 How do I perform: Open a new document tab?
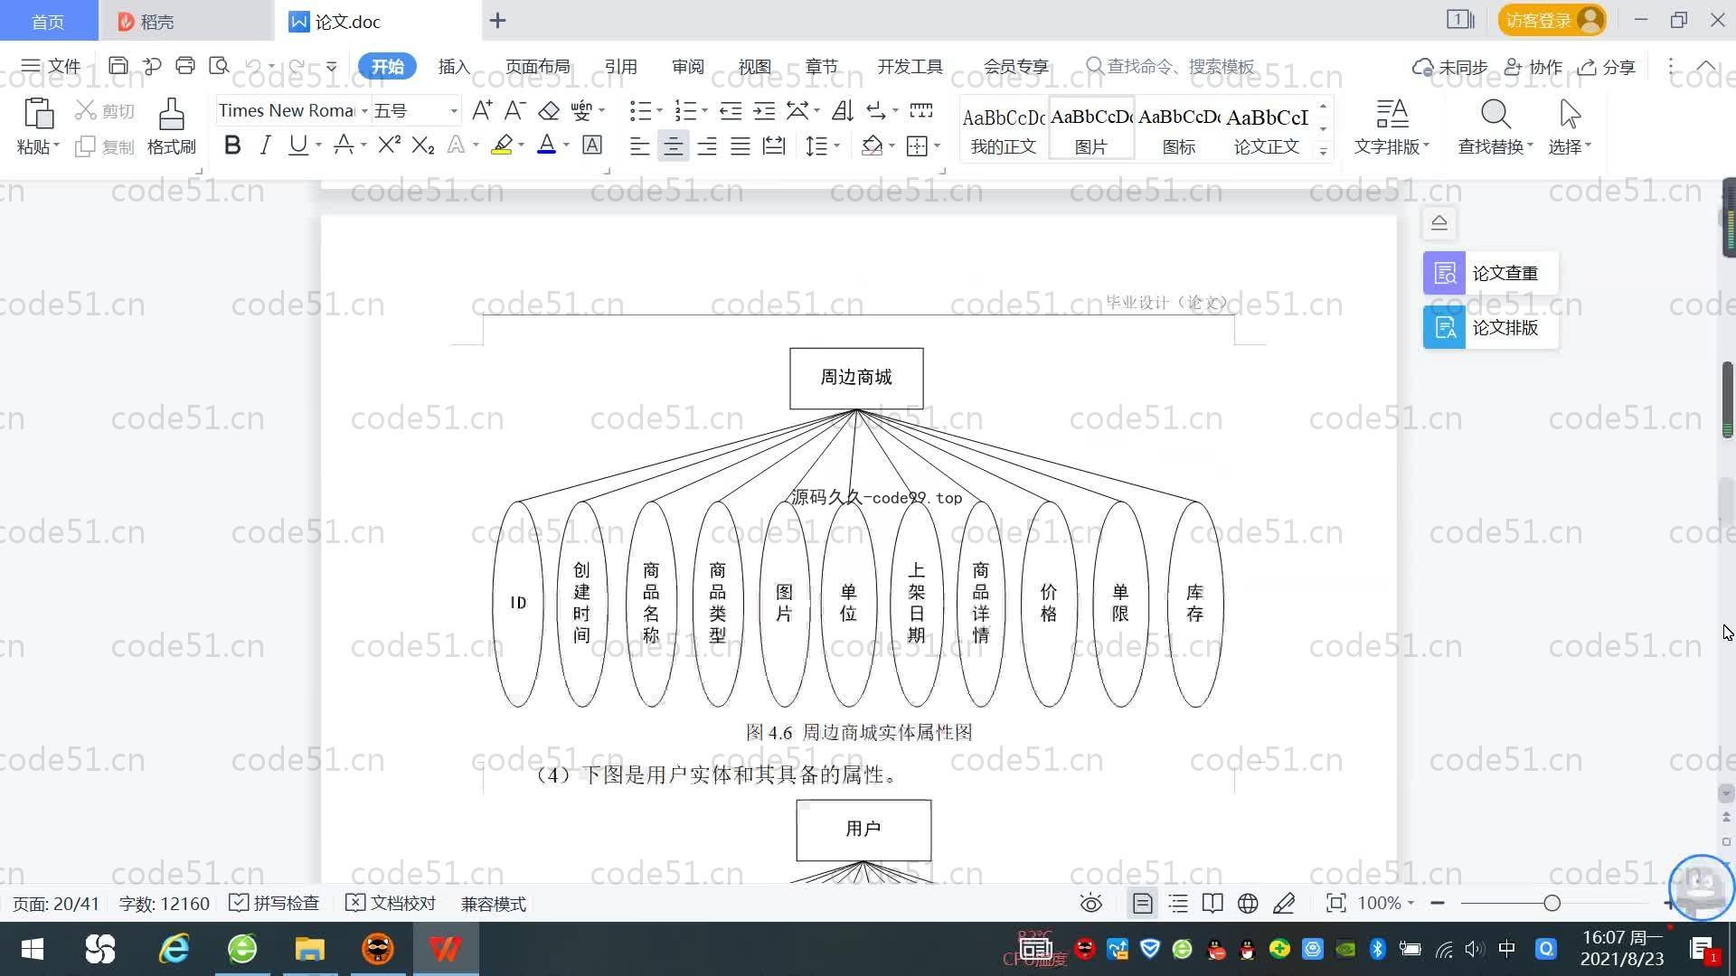pyautogui.click(x=497, y=20)
